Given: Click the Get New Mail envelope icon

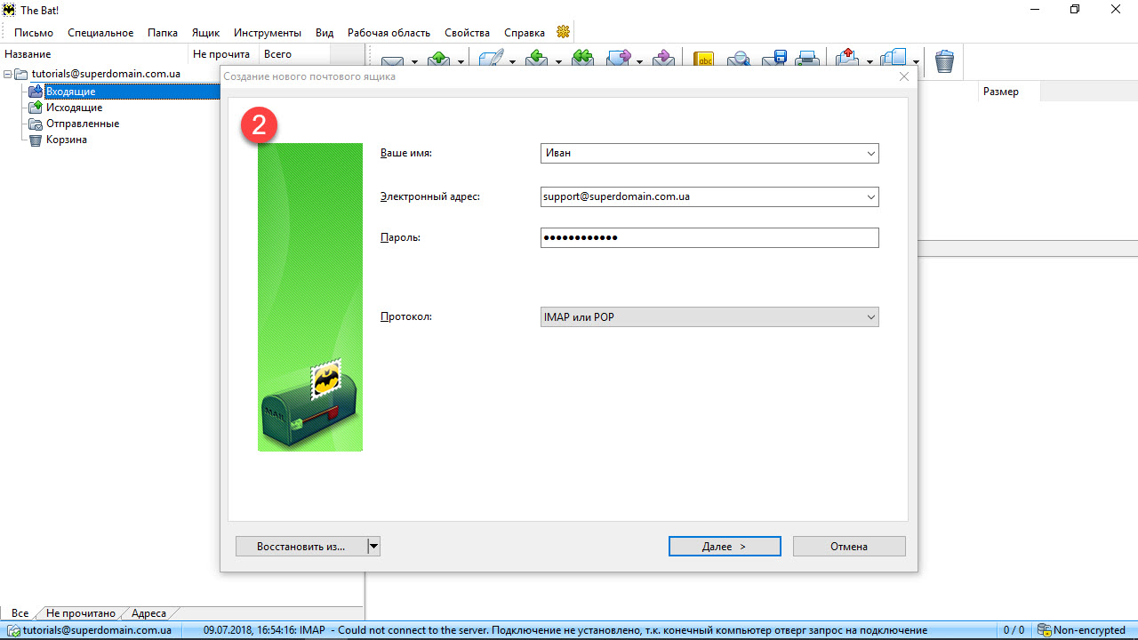Looking at the screenshot, I should click(394, 61).
